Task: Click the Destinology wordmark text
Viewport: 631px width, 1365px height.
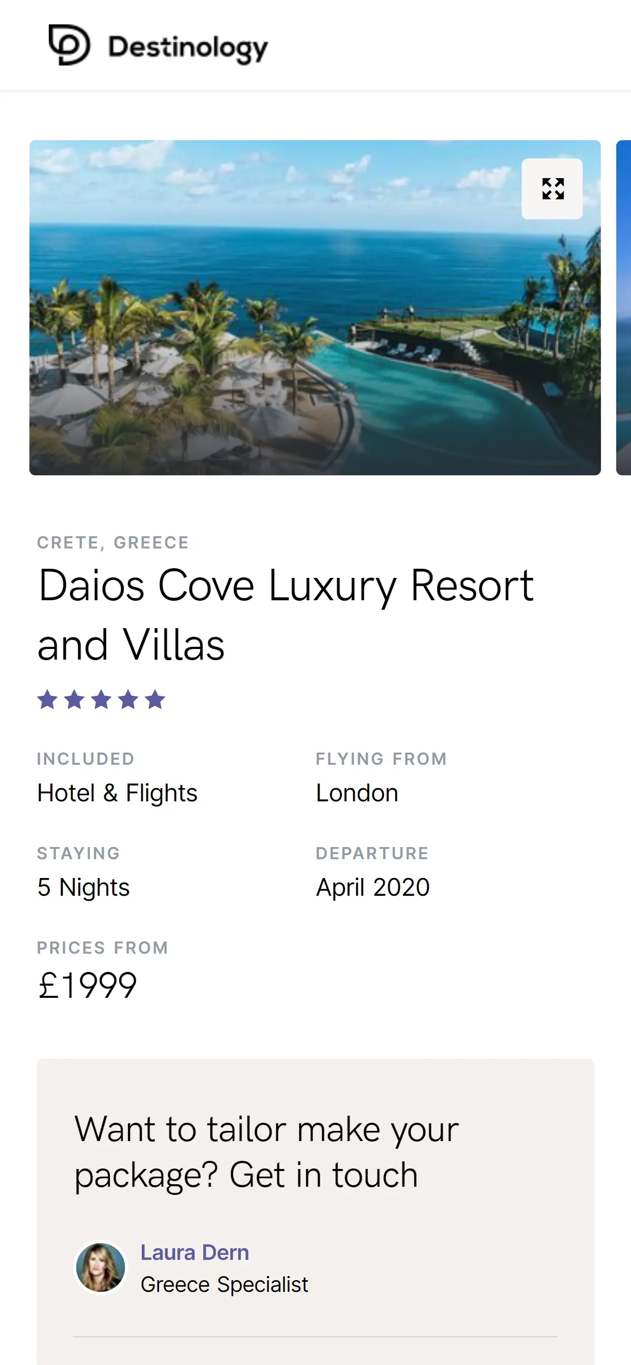Action: (x=188, y=48)
